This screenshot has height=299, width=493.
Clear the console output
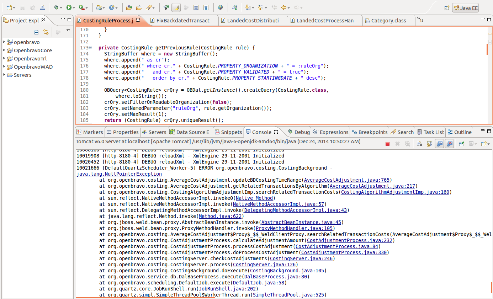click(419, 144)
